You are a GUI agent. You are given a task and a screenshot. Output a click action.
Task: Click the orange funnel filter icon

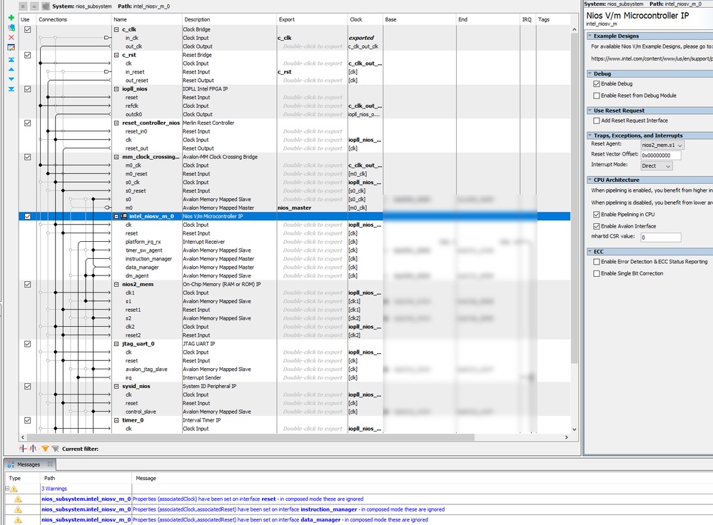pos(45,449)
